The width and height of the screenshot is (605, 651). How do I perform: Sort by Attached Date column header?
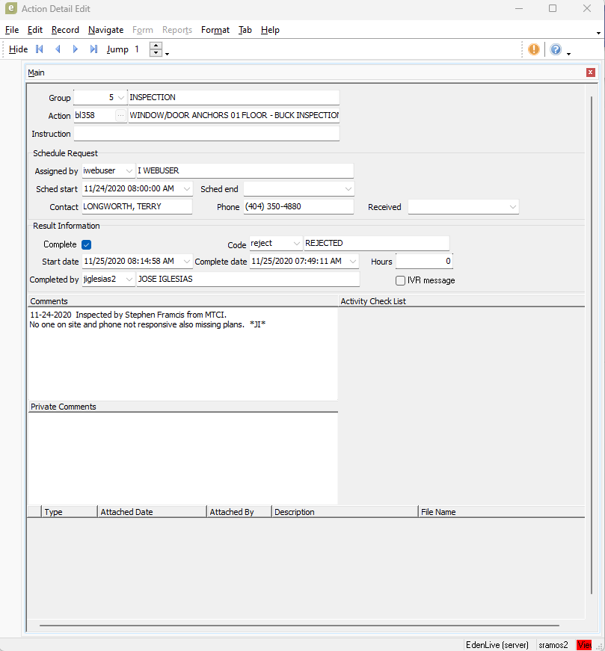(152, 512)
